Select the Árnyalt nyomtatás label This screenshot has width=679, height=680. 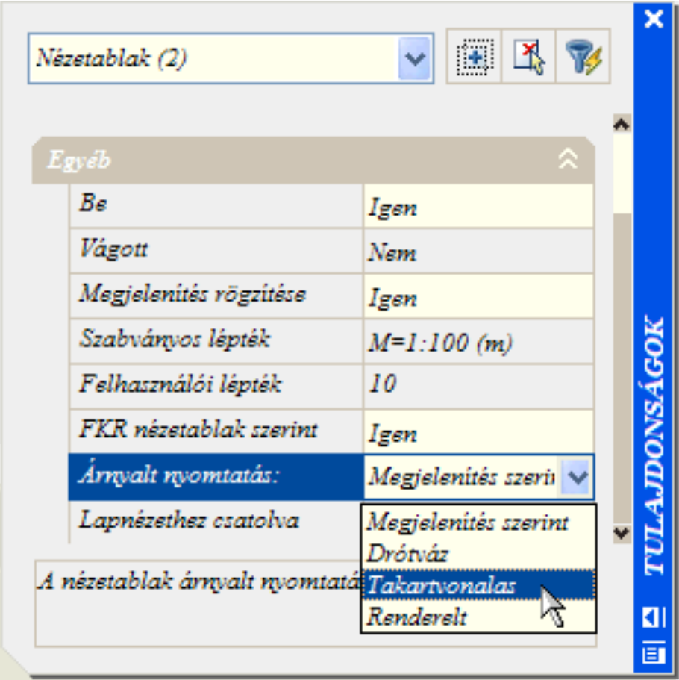[216, 477]
